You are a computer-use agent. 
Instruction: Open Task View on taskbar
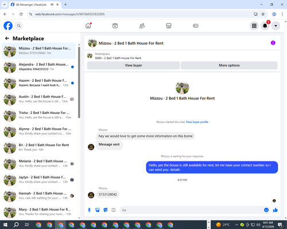(x=27, y=225)
